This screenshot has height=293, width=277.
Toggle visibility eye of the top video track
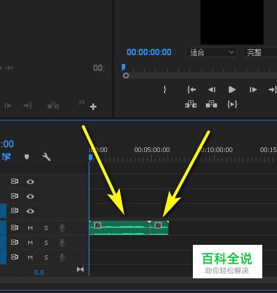[x=30, y=182]
